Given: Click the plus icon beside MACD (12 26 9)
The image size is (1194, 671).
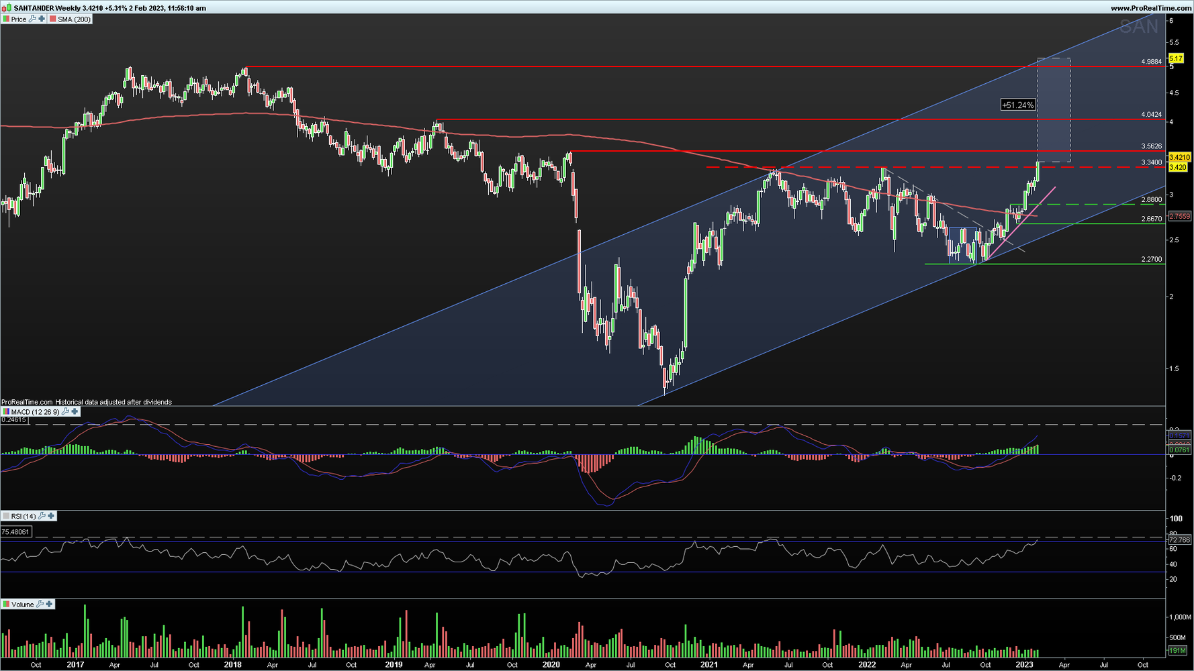Looking at the screenshot, I should click(x=75, y=411).
